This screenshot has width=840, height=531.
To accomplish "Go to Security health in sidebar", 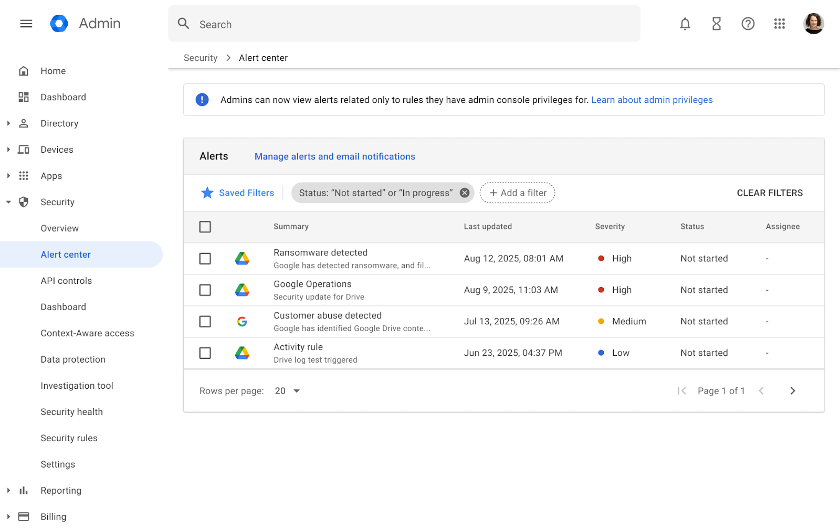I will tap(71, 411).
